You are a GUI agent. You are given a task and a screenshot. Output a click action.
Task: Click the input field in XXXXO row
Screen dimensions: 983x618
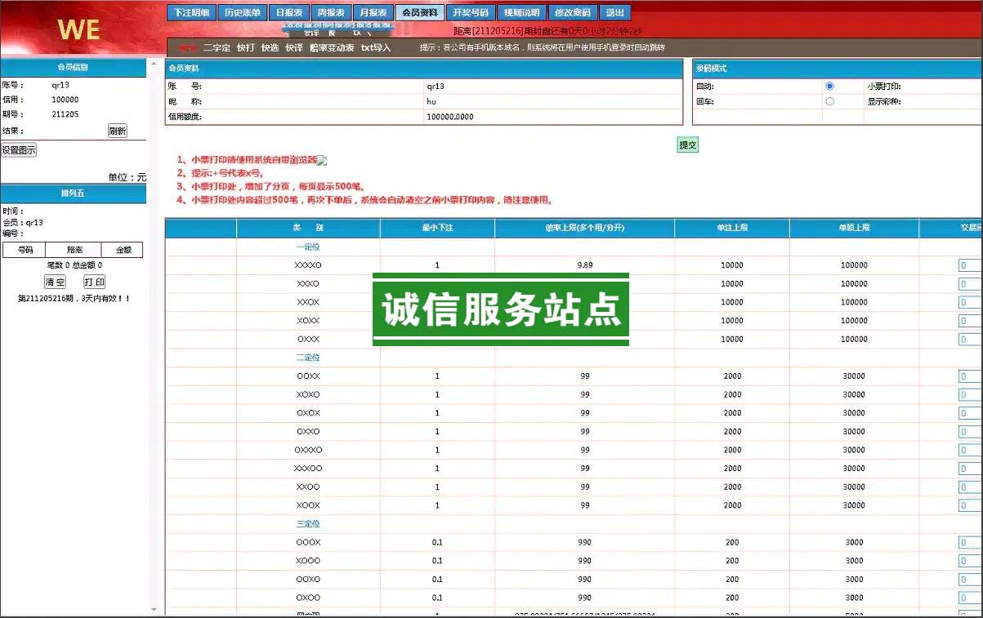tap(970, 265)
